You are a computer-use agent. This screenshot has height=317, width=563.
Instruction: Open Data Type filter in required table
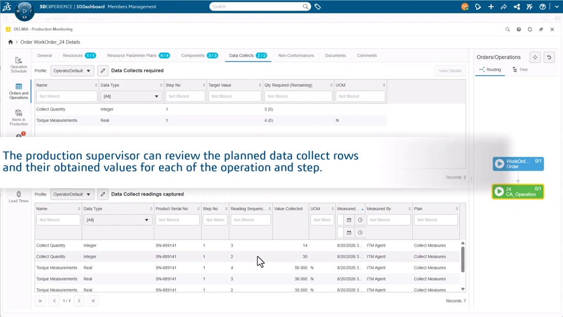pyautogui.click(x=131, y=96)
